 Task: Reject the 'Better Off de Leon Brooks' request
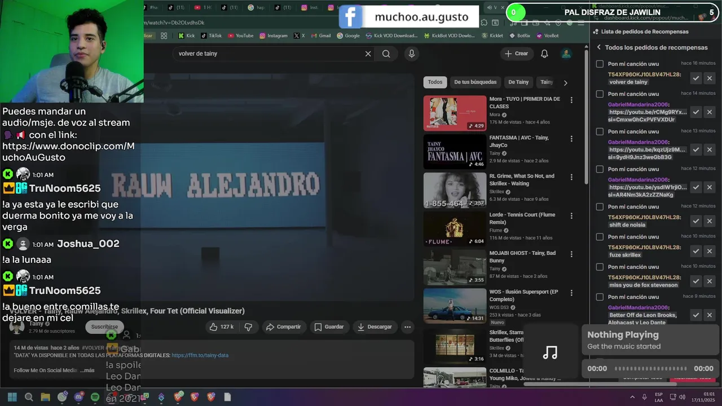(710, 315)
